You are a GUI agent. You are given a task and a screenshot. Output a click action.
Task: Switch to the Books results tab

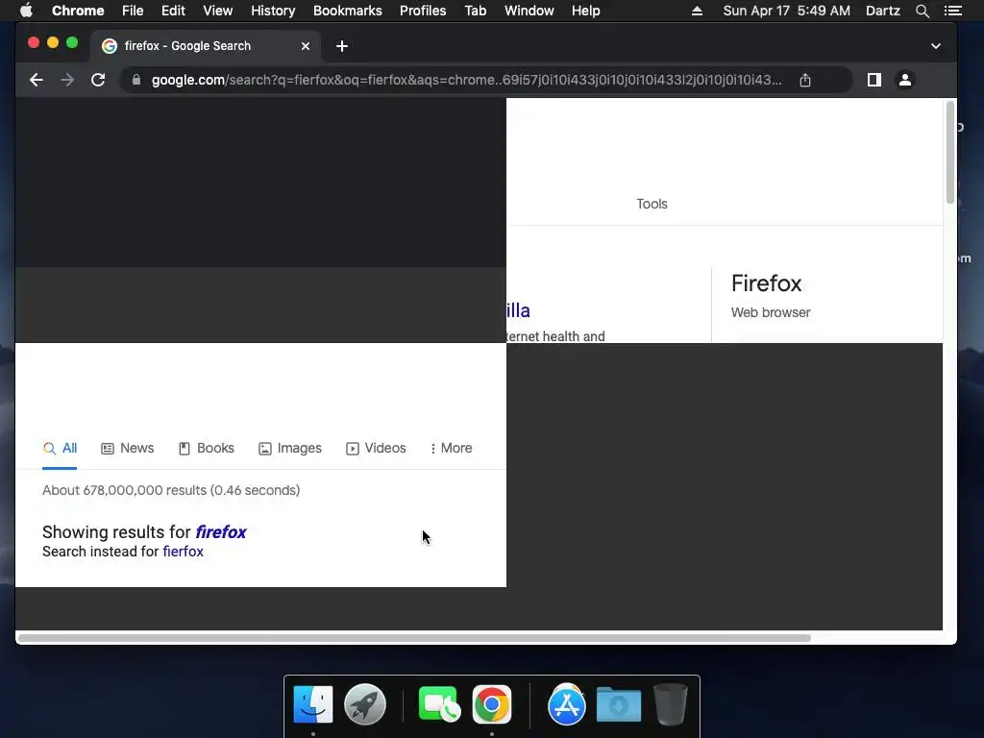(x=207, y=448)
